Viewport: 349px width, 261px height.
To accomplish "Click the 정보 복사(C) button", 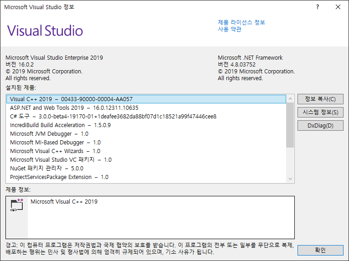I will coord(320,99).
